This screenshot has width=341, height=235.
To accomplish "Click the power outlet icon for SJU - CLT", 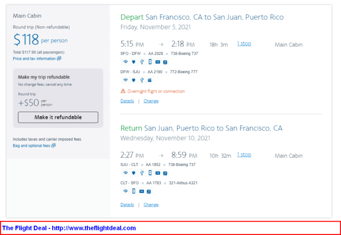I will pyautogui.click(x=133, y=173).
